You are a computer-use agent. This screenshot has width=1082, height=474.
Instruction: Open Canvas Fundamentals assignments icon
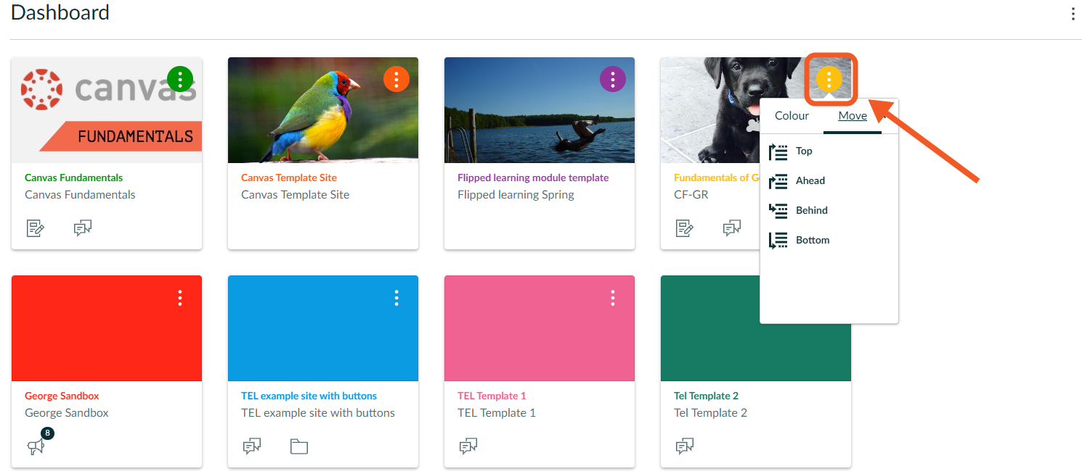click(35, 229)
